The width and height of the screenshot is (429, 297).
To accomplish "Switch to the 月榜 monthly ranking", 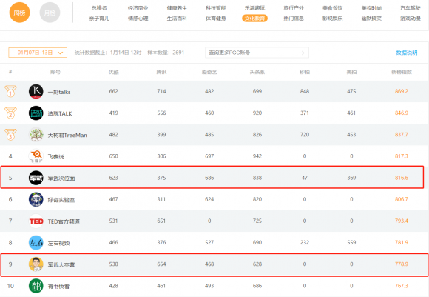I will pyautogui.click(x=50, y=13).
